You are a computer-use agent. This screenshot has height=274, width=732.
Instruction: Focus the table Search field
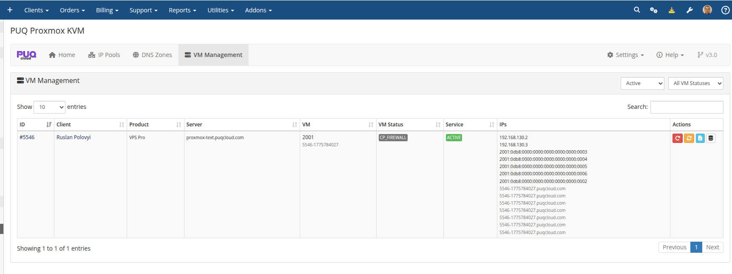(x=687, y=107)
